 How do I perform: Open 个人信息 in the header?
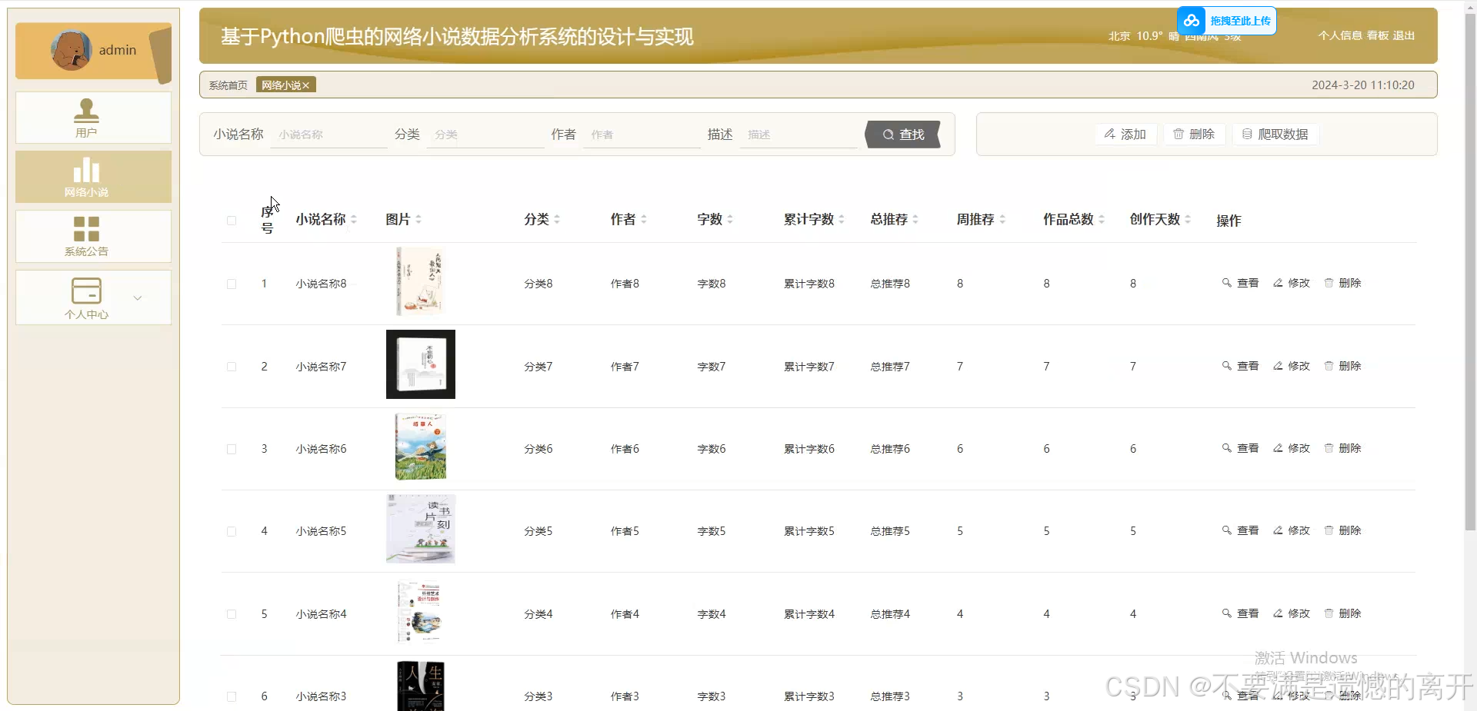click(1340, 35)
